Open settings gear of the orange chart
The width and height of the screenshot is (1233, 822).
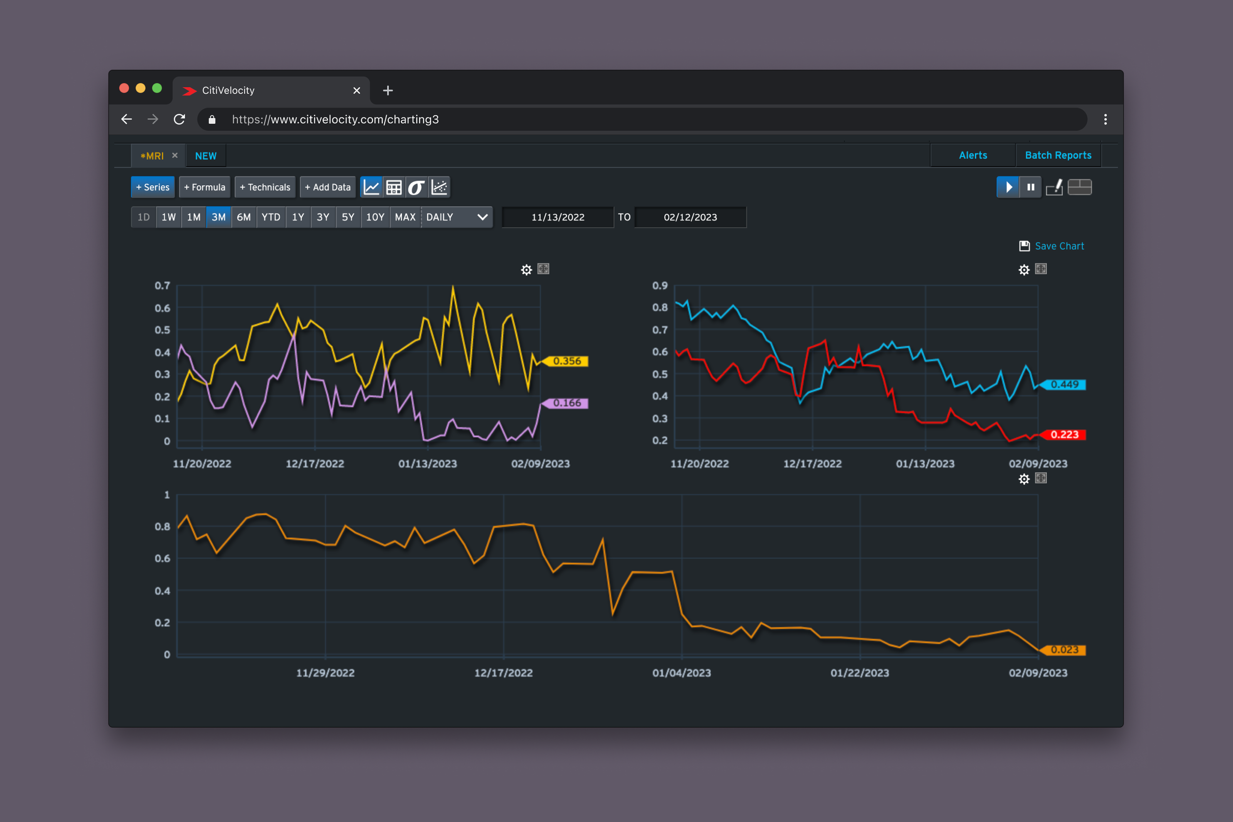tap(1024, 479)
